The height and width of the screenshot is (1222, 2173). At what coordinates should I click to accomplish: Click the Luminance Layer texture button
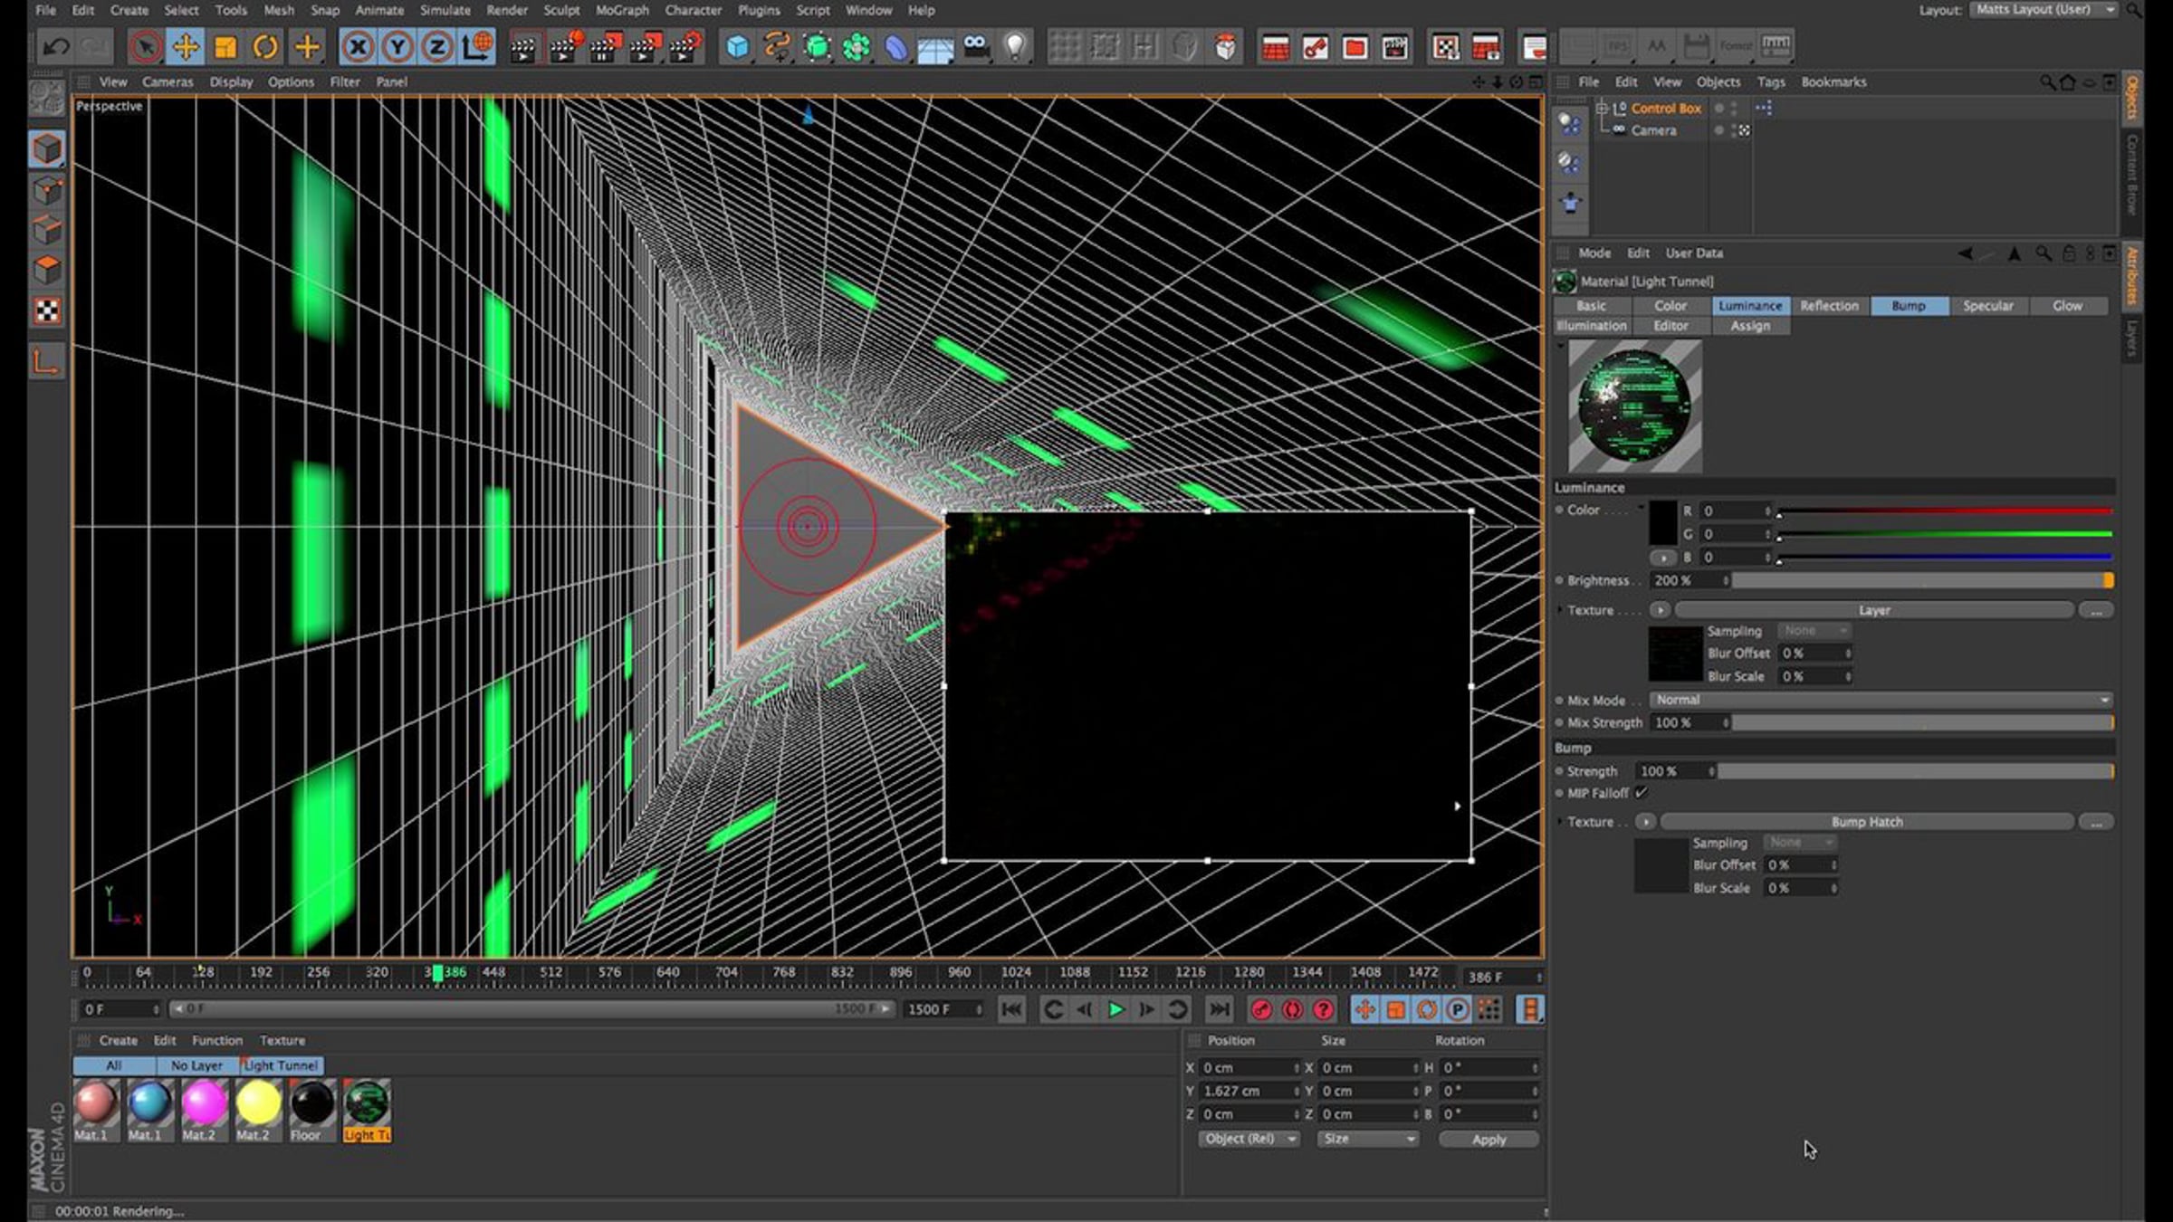coord(1874,610)
